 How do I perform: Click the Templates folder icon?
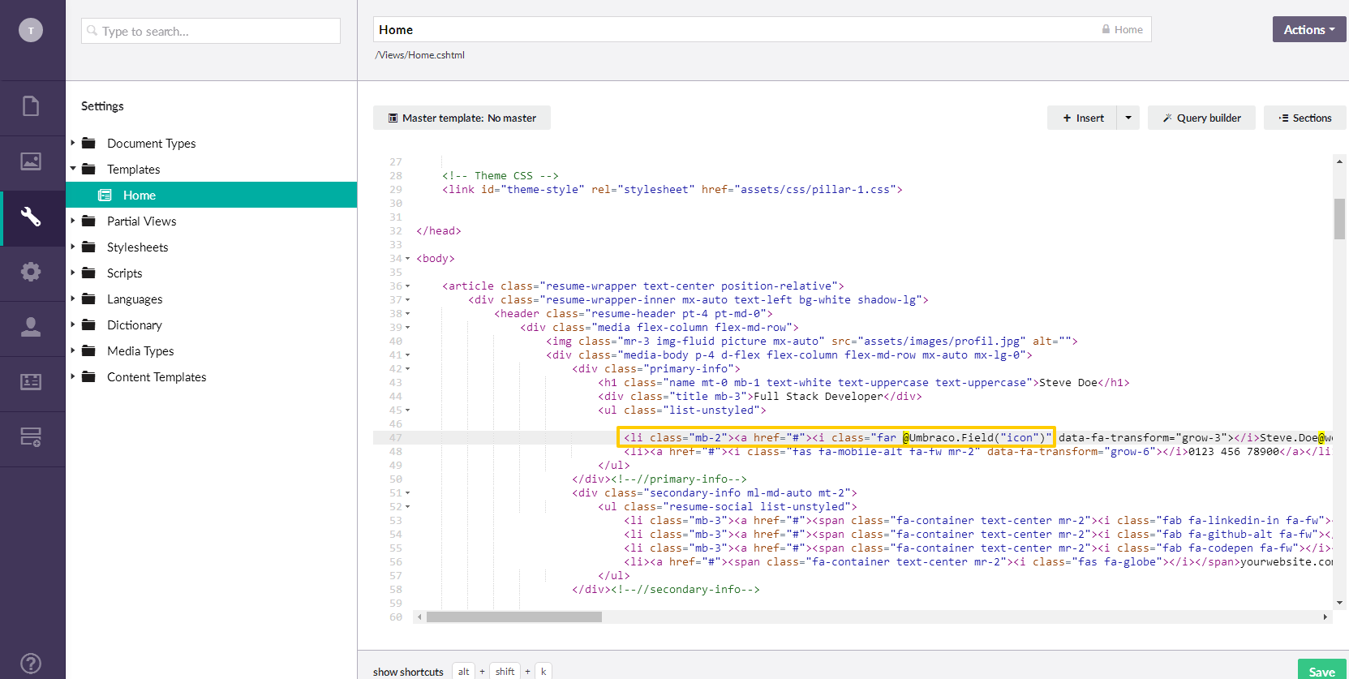coord(88,169)
